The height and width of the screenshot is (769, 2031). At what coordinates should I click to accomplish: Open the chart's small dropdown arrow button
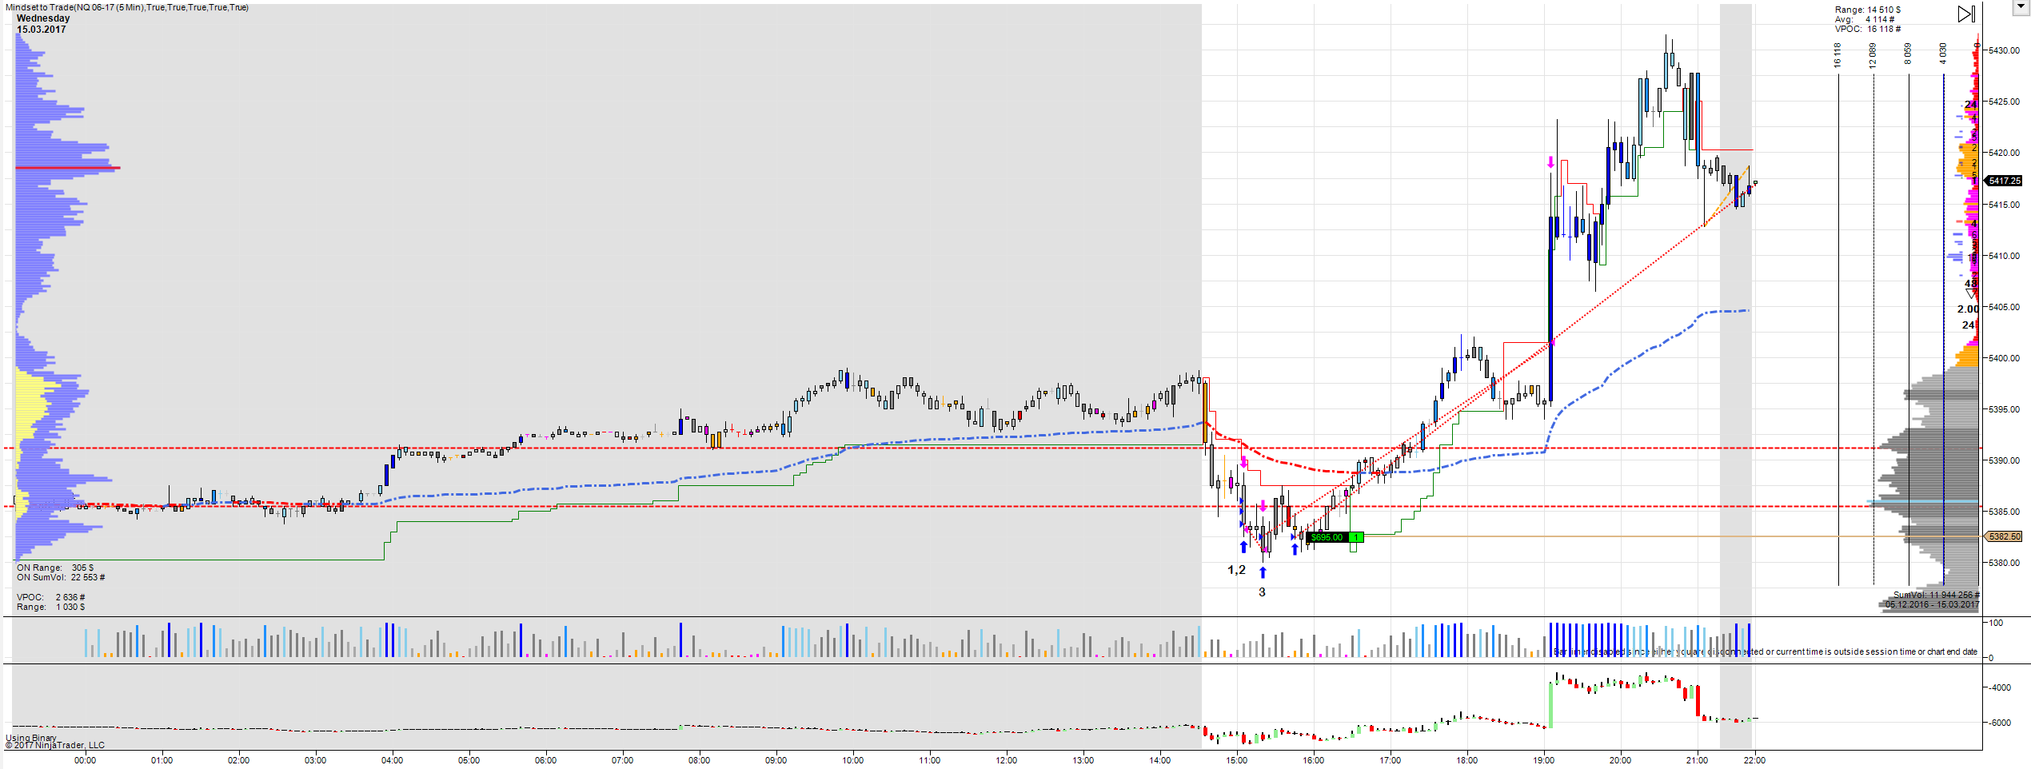point(2022,6)
